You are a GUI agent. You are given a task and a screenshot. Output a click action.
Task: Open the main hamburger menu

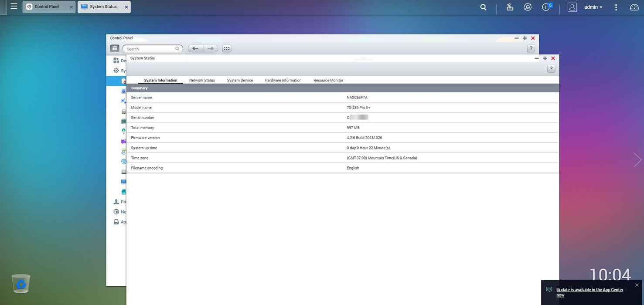pyautogui.click(x=14, y=7)
